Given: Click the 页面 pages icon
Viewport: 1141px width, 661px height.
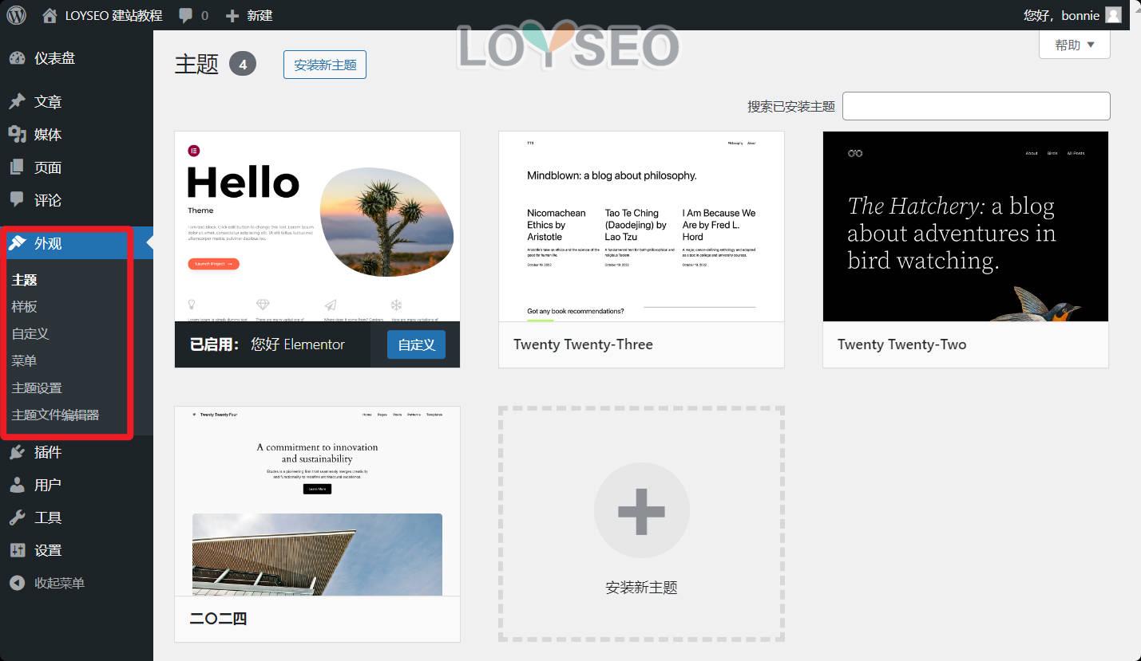Looking at the screenshot, I should pos(17,167).
